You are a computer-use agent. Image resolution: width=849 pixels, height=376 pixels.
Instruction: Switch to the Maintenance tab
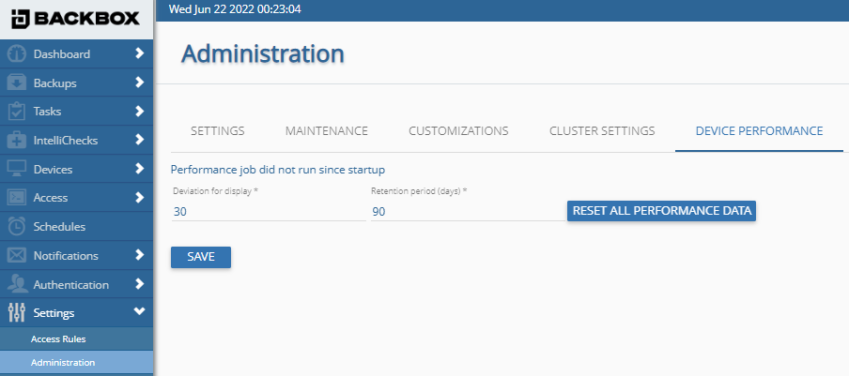coord(326,130)
